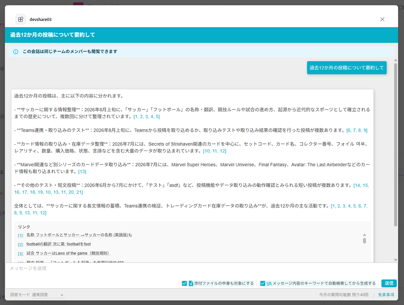Open link [3] 試合 サッカーはLaws of the game
This screenshot has height=305, width=404.
click(x=69, y=253)
